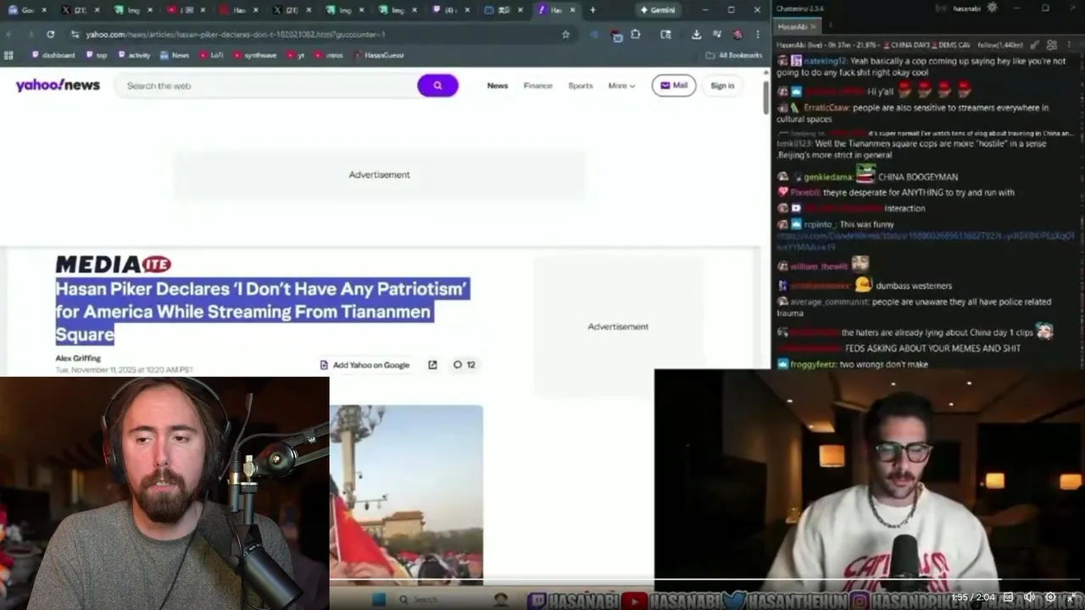
Task: Open the News bookmark in bookmarks bar
Action: pos(175,55)
